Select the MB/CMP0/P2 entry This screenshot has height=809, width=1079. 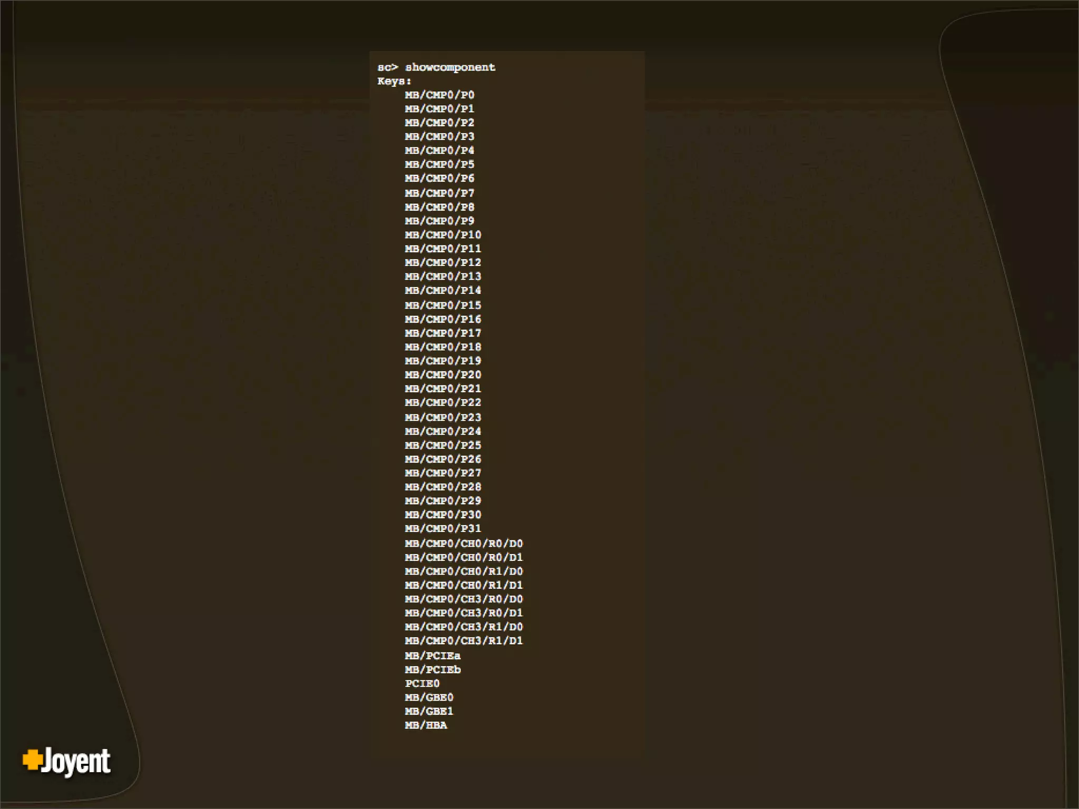pos(439,122)
